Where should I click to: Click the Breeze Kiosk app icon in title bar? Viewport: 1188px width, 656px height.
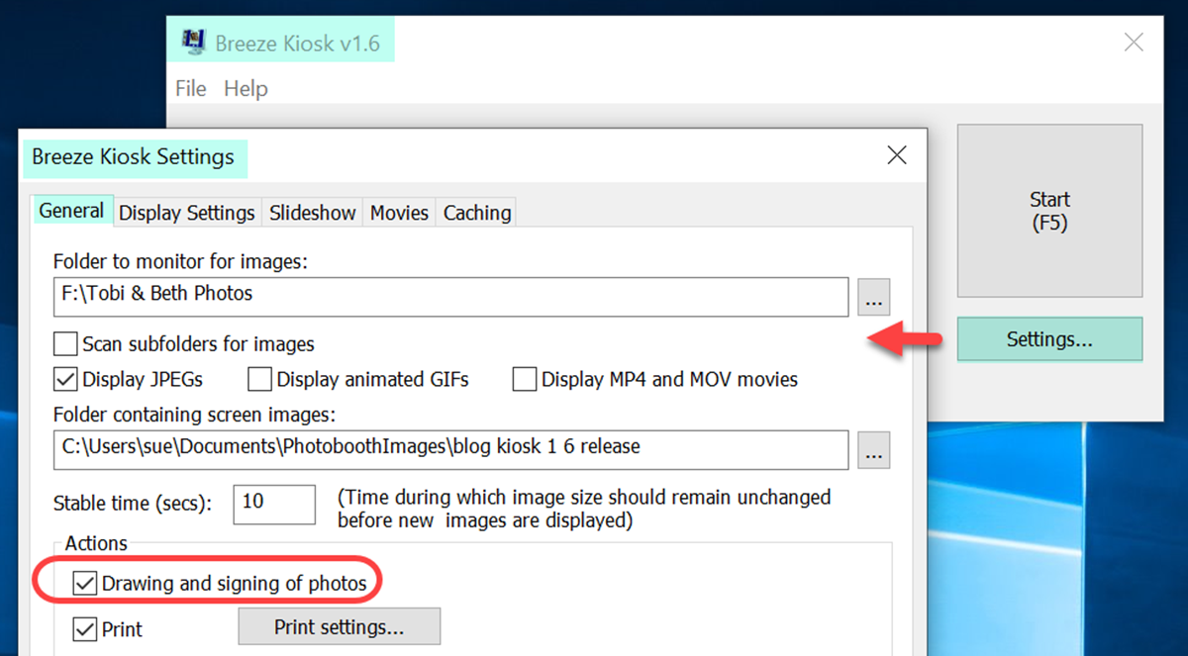pyautogui.click(x=193, y=43)
